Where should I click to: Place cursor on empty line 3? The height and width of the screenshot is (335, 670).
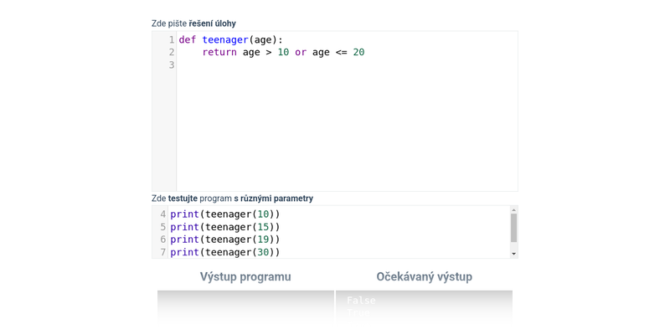tap(335, 64)
